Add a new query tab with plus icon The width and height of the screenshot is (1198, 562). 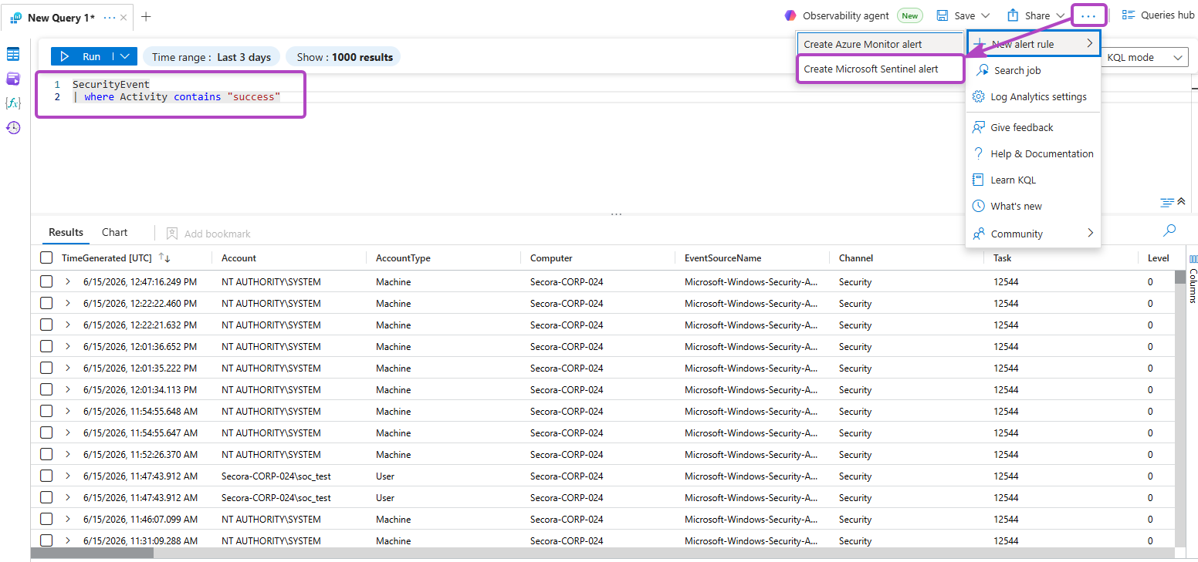coord(146,17)
